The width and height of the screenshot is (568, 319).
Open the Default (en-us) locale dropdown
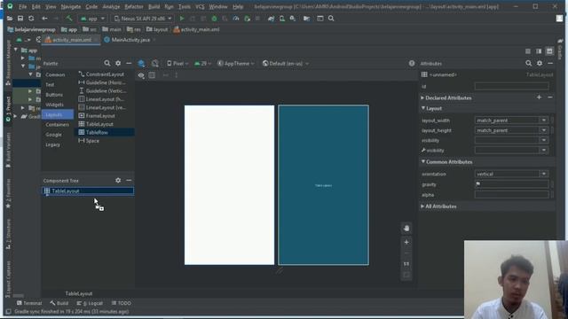(x=286, y=63)
